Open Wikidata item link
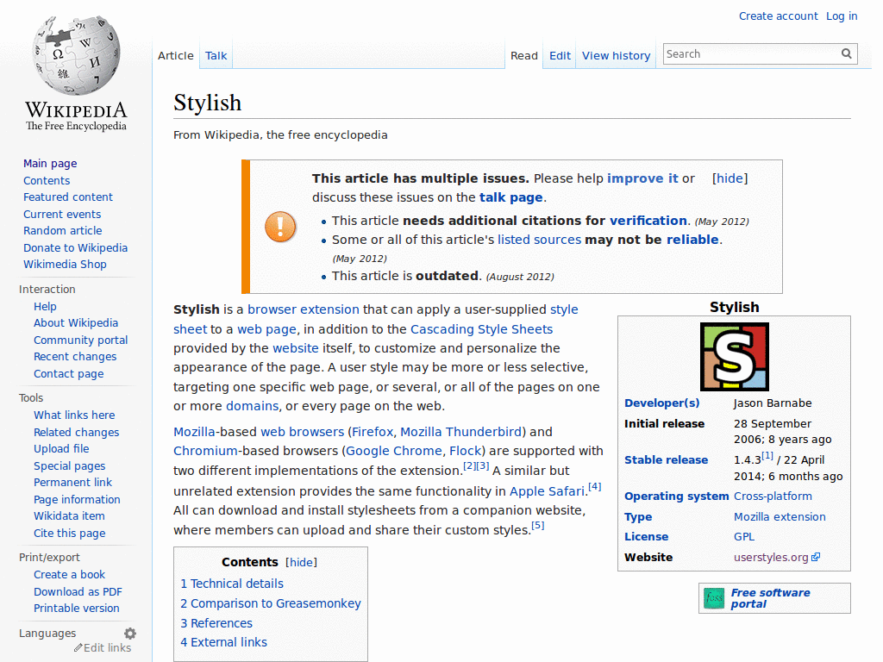The width and height of the screenshot is (883, 662). (x=69, y=516)
